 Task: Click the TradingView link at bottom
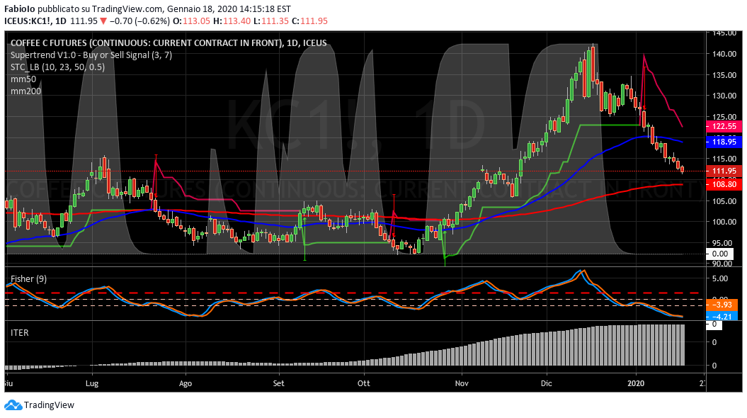tap(50, 406)
